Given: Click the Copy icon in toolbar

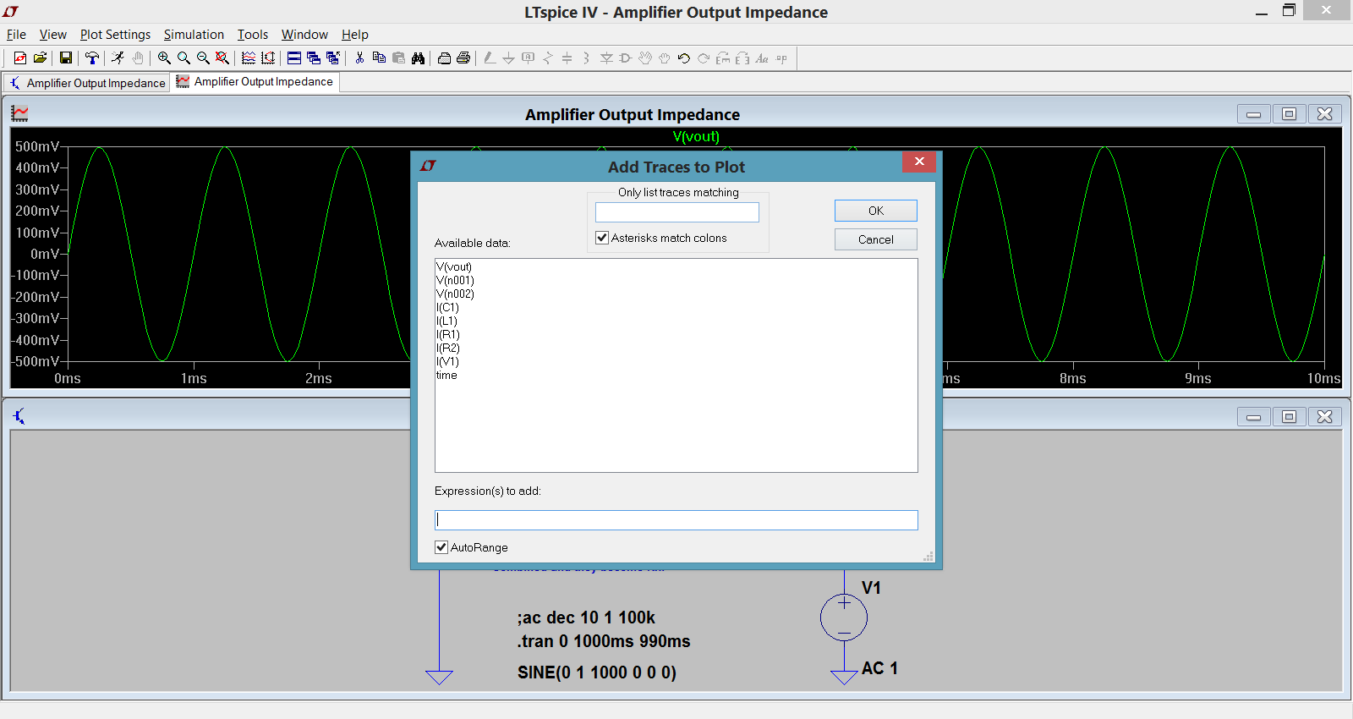Looking at the screenshot, I should 379,58.
